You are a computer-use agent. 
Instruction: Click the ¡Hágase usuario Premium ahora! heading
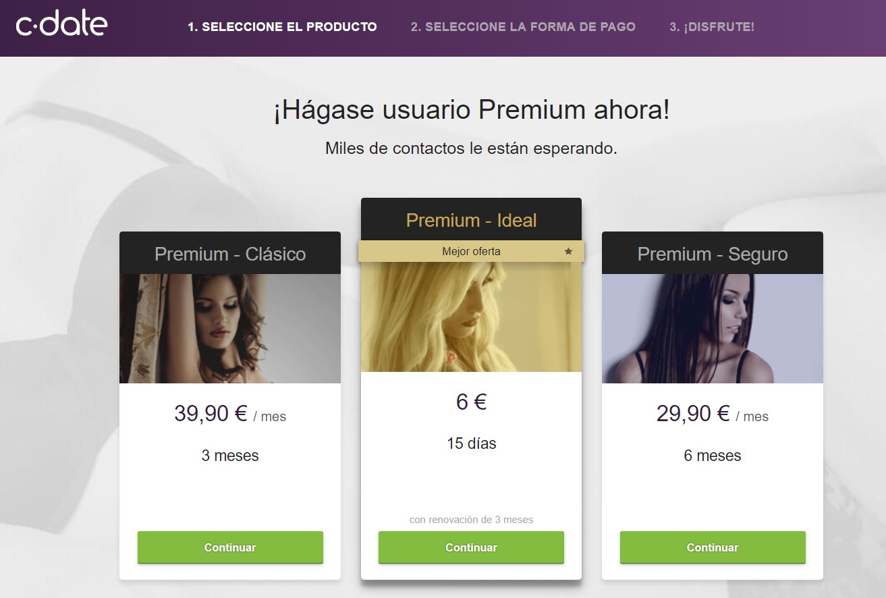(471, 111)
